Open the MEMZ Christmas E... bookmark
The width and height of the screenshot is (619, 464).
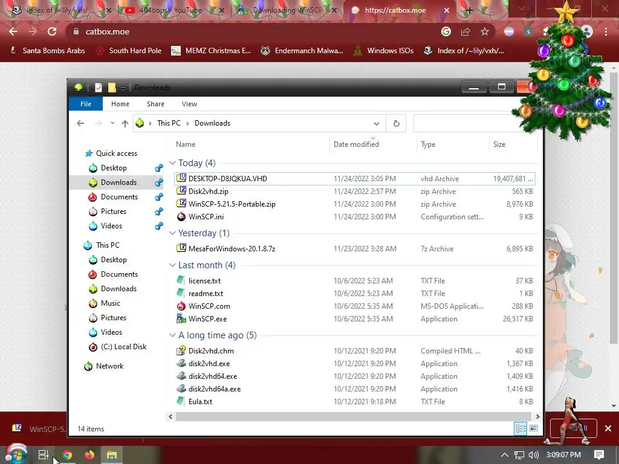pyautogui.click(x=211, y=51)
